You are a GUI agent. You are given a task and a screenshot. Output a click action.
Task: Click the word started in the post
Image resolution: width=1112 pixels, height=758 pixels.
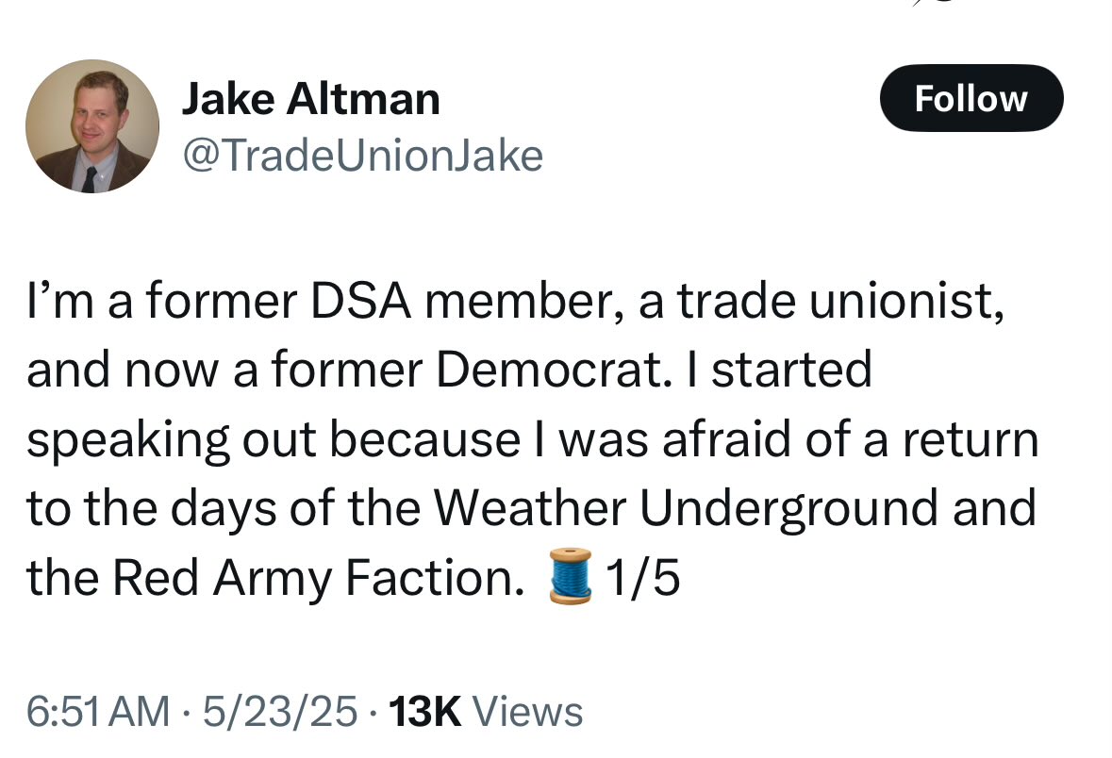[791, 370]
